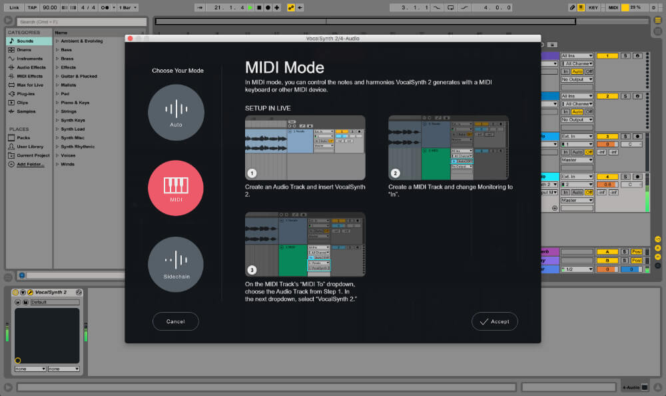Viewport: 666px width, 396px height.
Task: Click the -inf volume value on track 3
Action: click(x=600, y=152)
